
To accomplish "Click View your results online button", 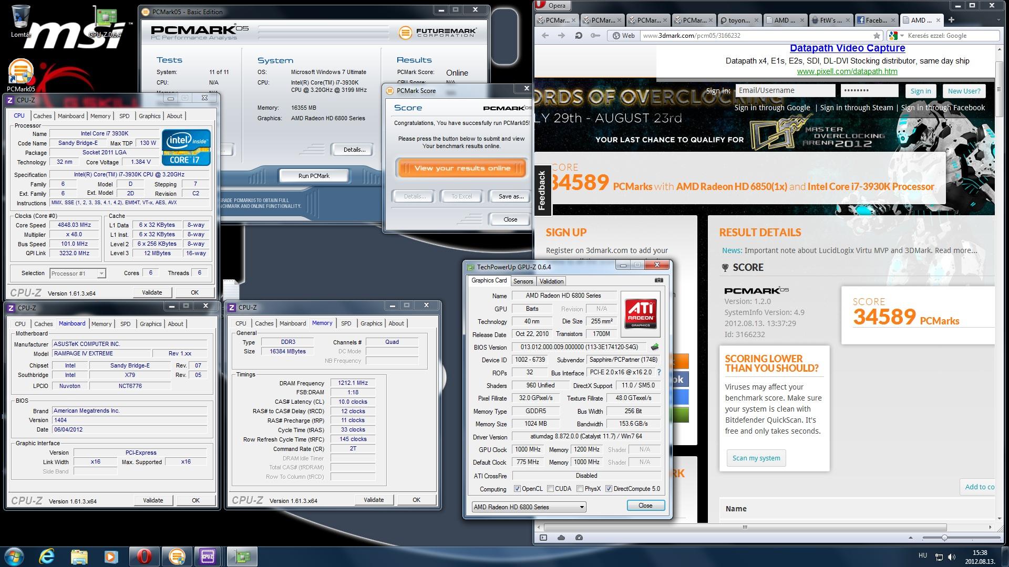I will pos(462,168).
